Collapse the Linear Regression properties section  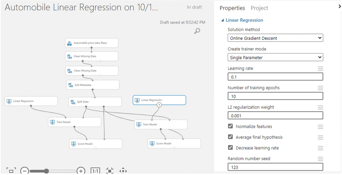tap(223, 20)
